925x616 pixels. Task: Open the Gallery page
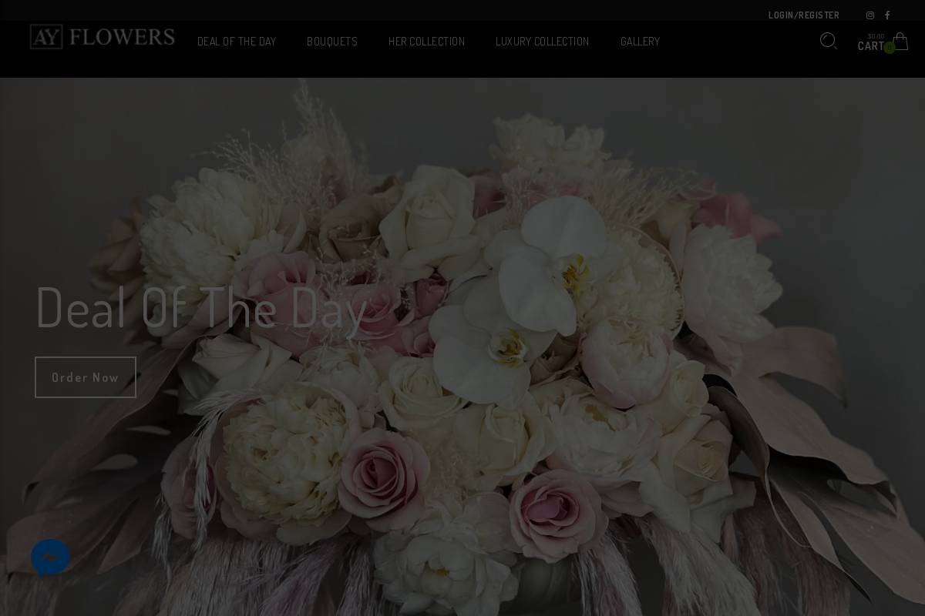(x=640, y=42)
